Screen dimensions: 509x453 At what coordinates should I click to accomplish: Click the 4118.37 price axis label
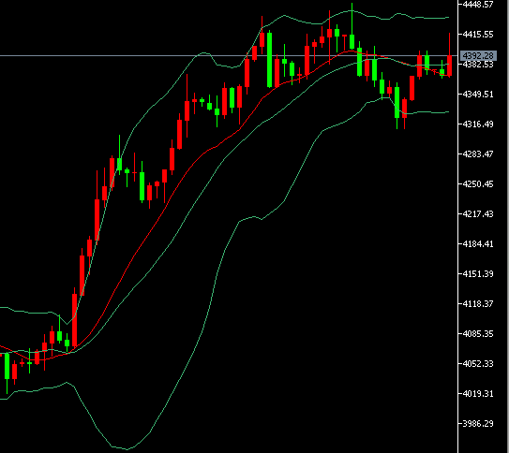point(478,303)
